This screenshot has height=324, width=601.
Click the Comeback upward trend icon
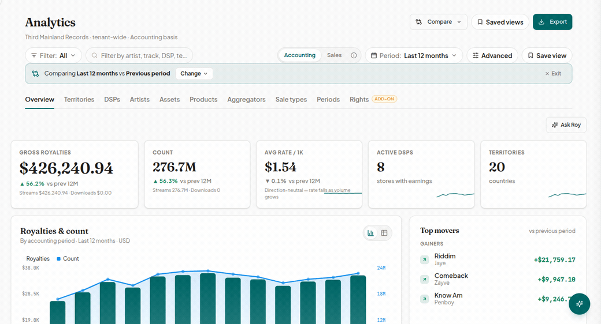(424, 279)
